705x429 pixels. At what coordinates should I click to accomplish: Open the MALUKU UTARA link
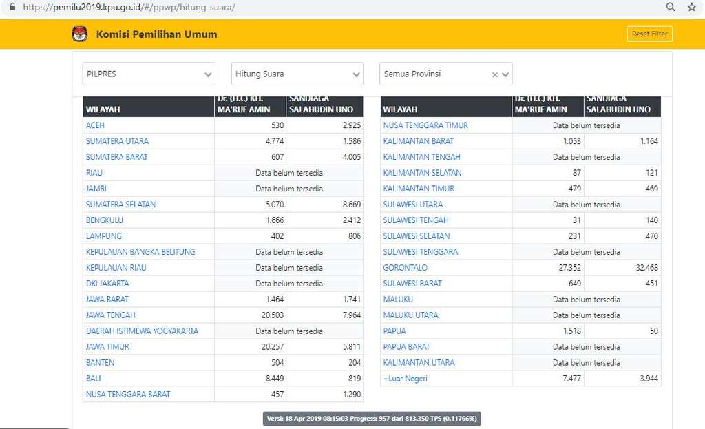(410, 315)
